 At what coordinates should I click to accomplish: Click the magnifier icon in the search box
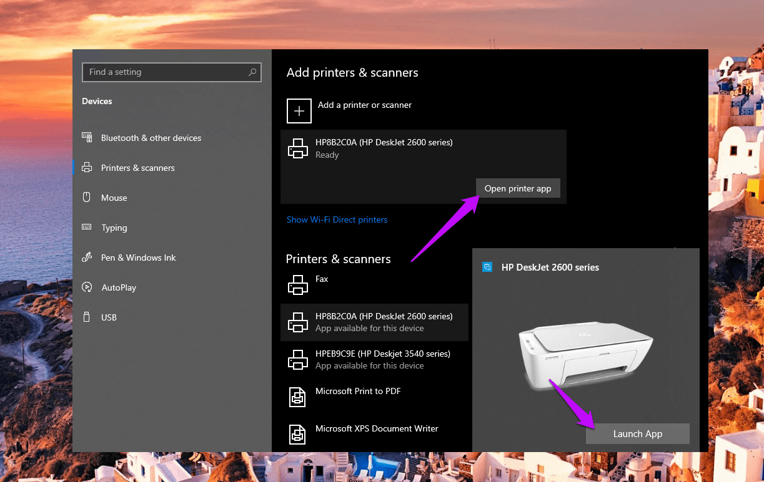252,72
